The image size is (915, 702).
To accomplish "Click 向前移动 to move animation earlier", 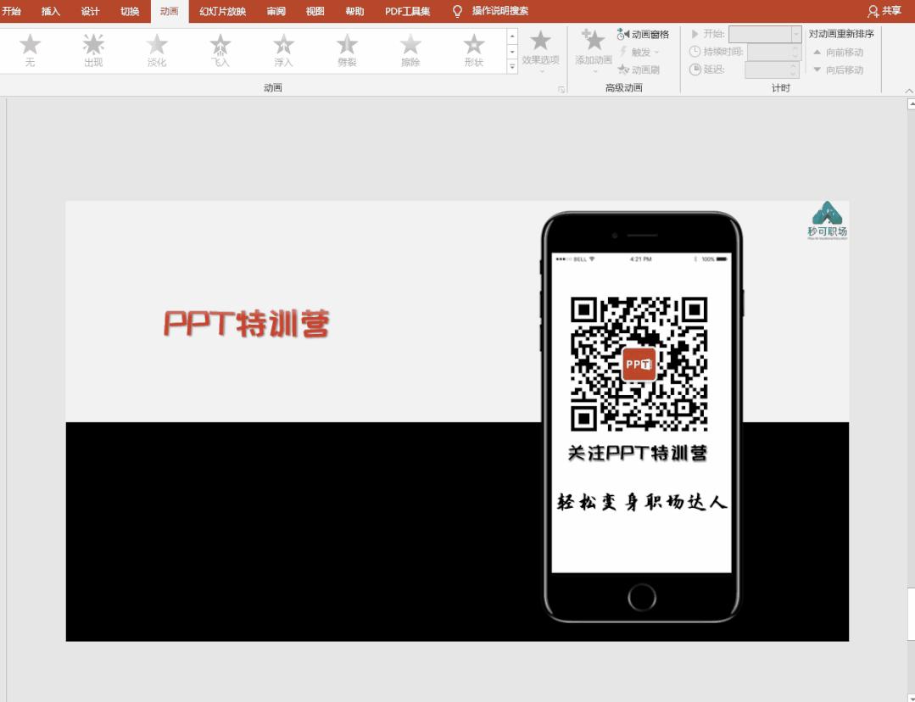I will tap(838, 52).
